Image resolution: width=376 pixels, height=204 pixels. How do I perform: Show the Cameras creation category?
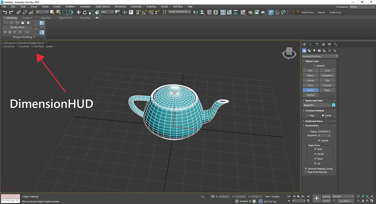pos(319,51)
